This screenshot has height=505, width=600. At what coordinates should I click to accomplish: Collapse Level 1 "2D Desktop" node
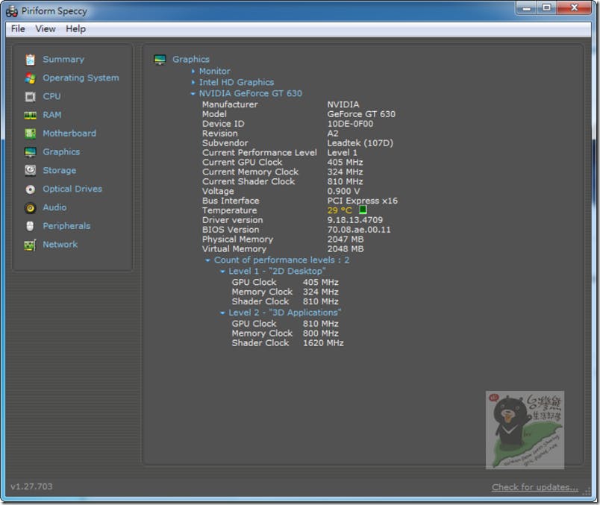[x=222, y=272]
